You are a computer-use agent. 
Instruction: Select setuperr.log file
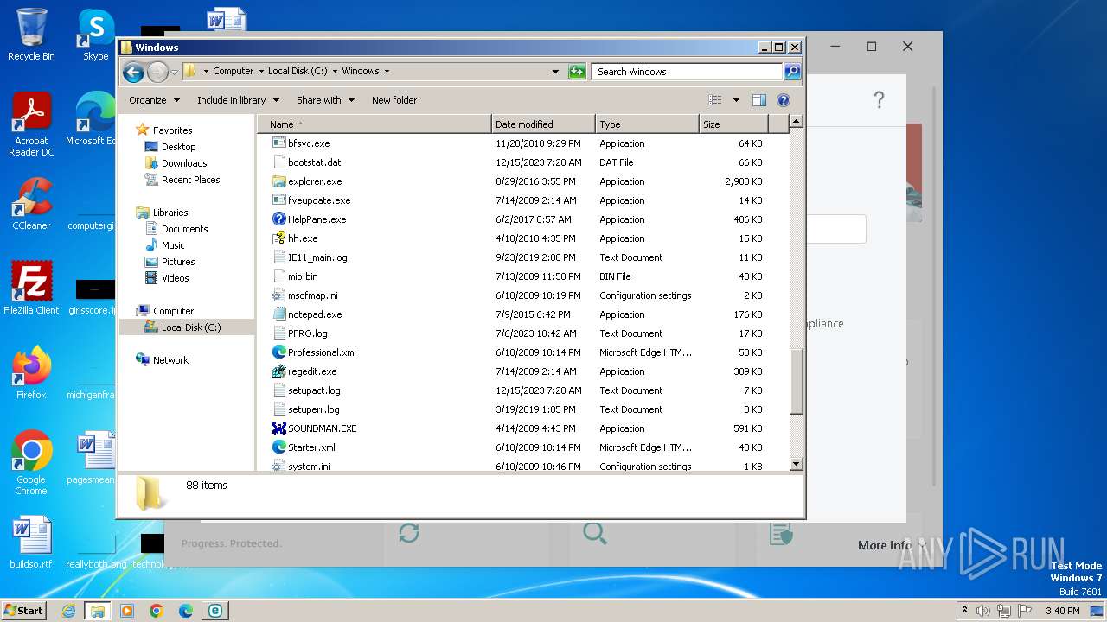[313, 409]
